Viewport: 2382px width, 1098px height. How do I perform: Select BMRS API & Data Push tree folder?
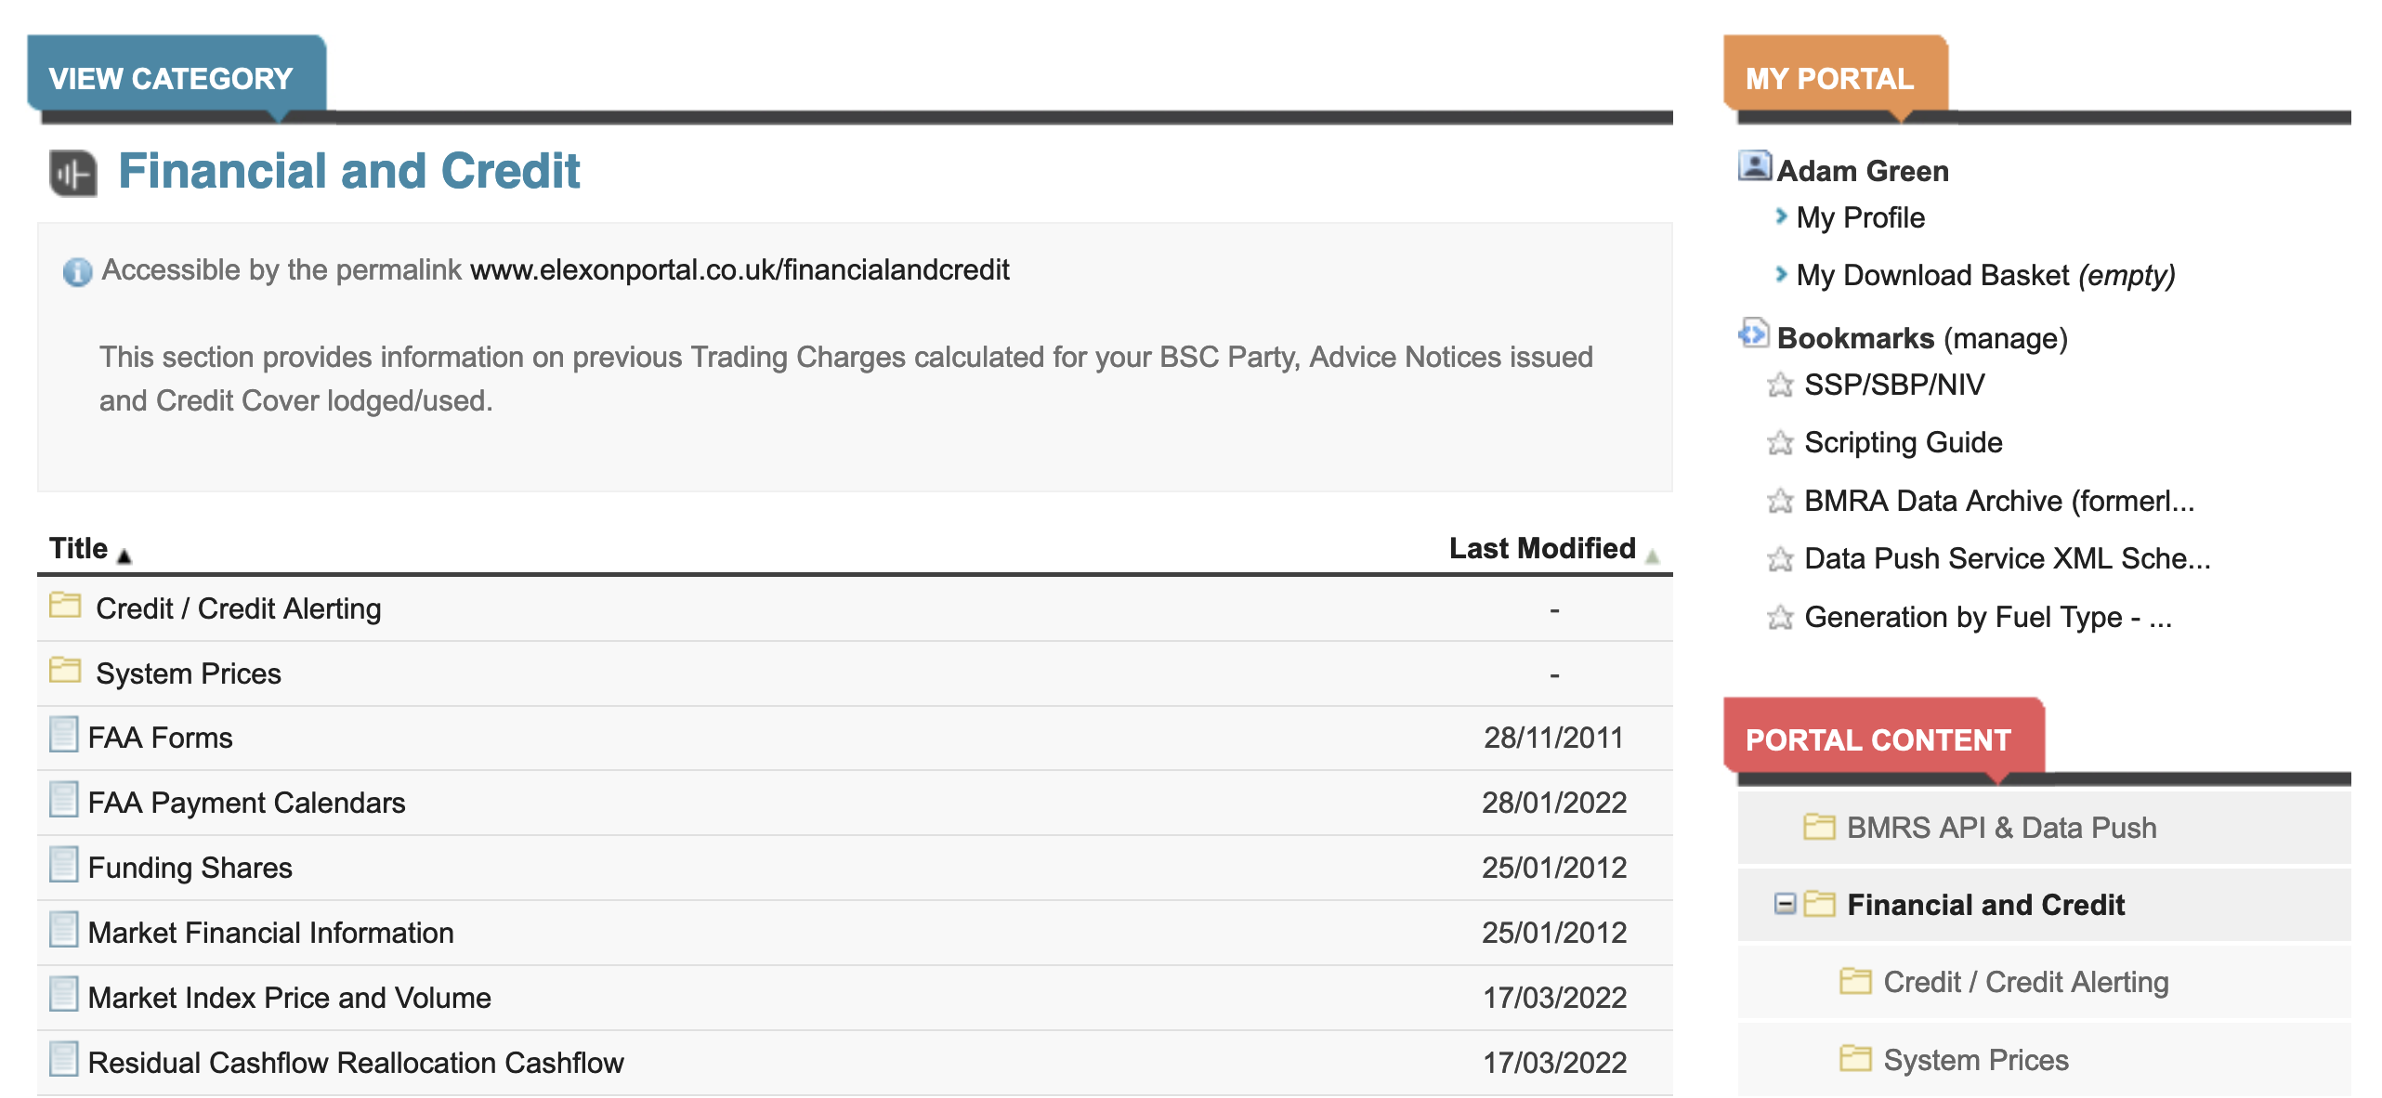(x=2001, y=828)
